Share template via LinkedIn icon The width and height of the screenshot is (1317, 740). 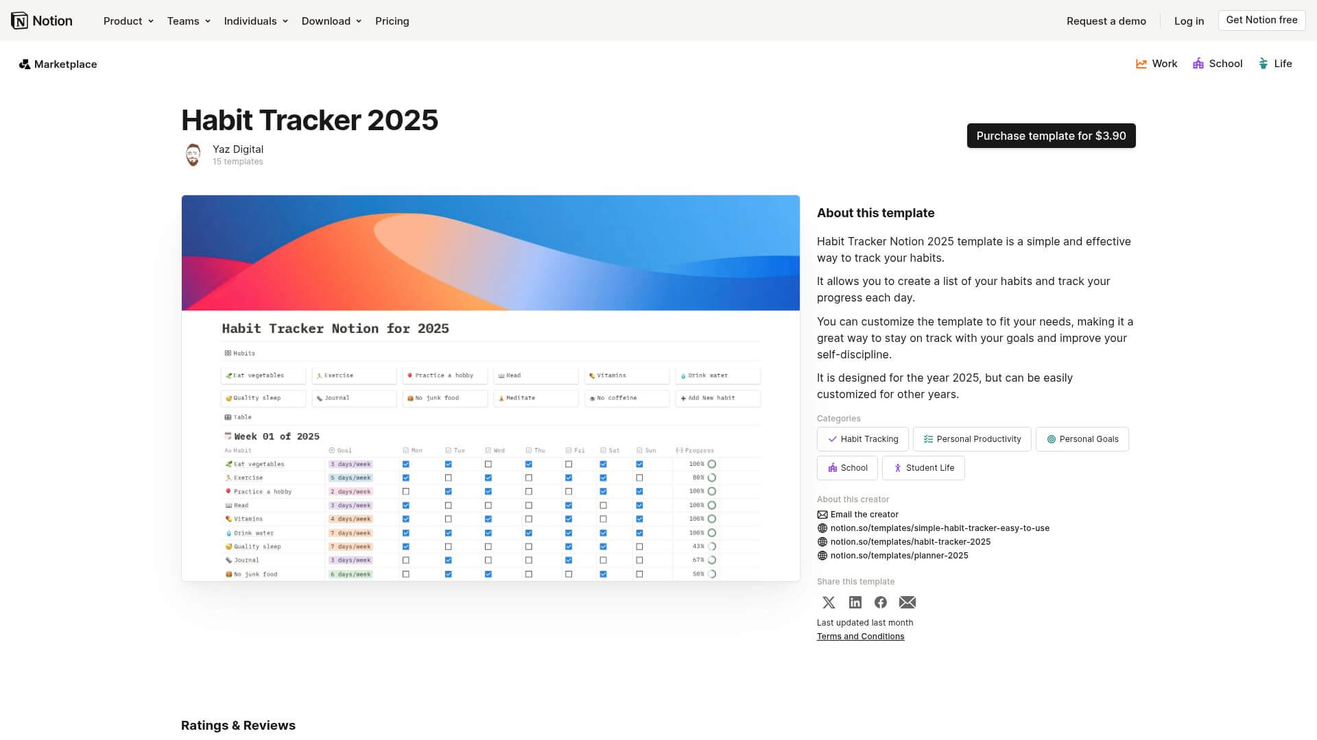[855, 602]
